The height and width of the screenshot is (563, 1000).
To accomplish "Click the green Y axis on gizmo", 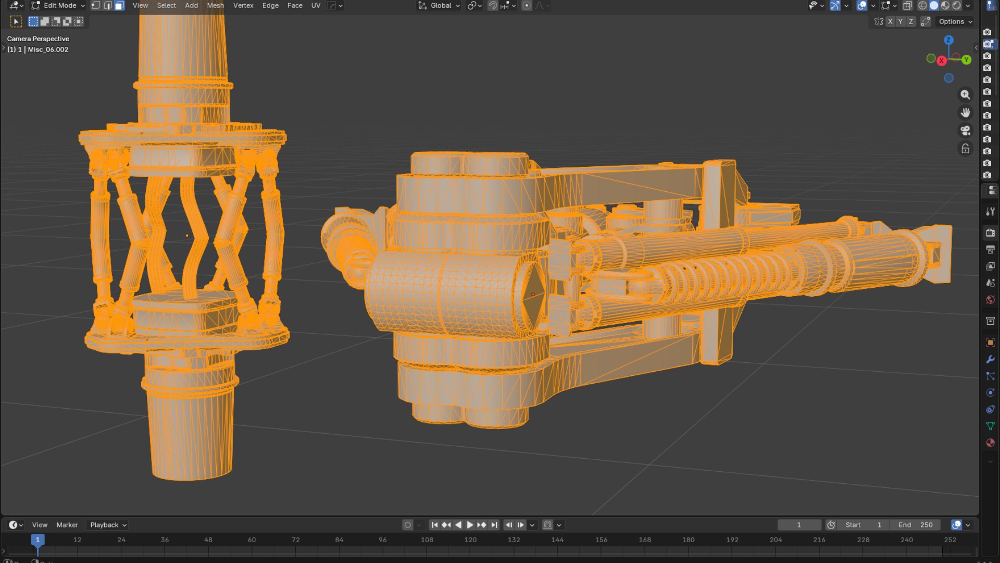I will coord(966,59).
